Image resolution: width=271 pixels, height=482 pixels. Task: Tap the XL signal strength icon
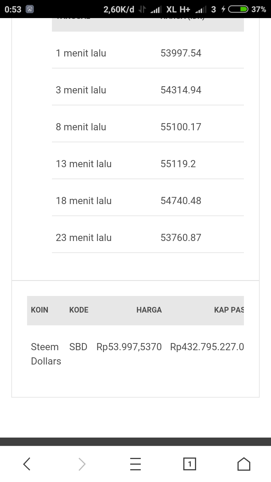(x=155, y=10)
